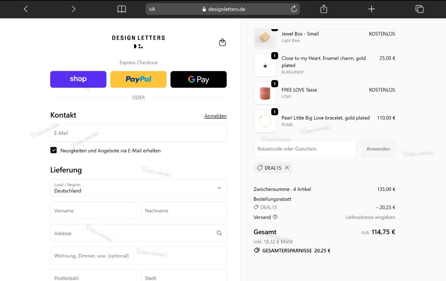Pay with Shop Pay express checkout
Image resolution: width=446 pixels, height=281 pixels.
[78, 79]
